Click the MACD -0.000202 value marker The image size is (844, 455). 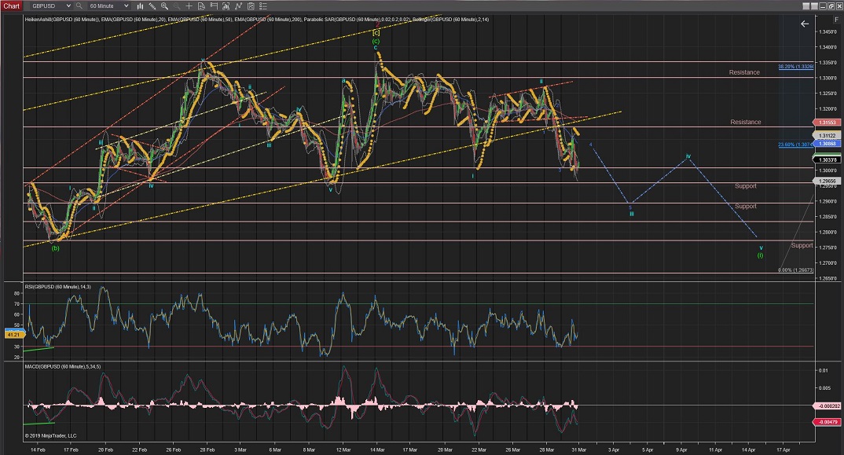[827, 406]
